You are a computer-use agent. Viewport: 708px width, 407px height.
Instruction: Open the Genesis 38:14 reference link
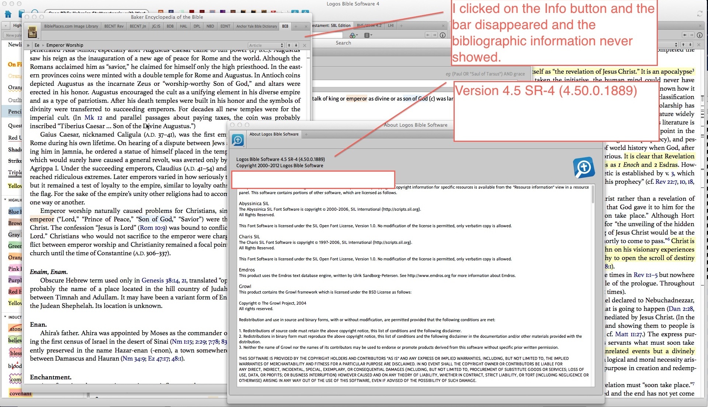pyautogui.click(x=160, y=280)
